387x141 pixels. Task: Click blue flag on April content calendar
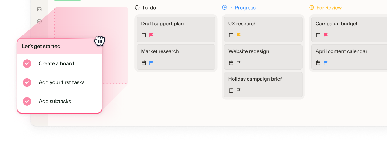[x=326, y=63]
